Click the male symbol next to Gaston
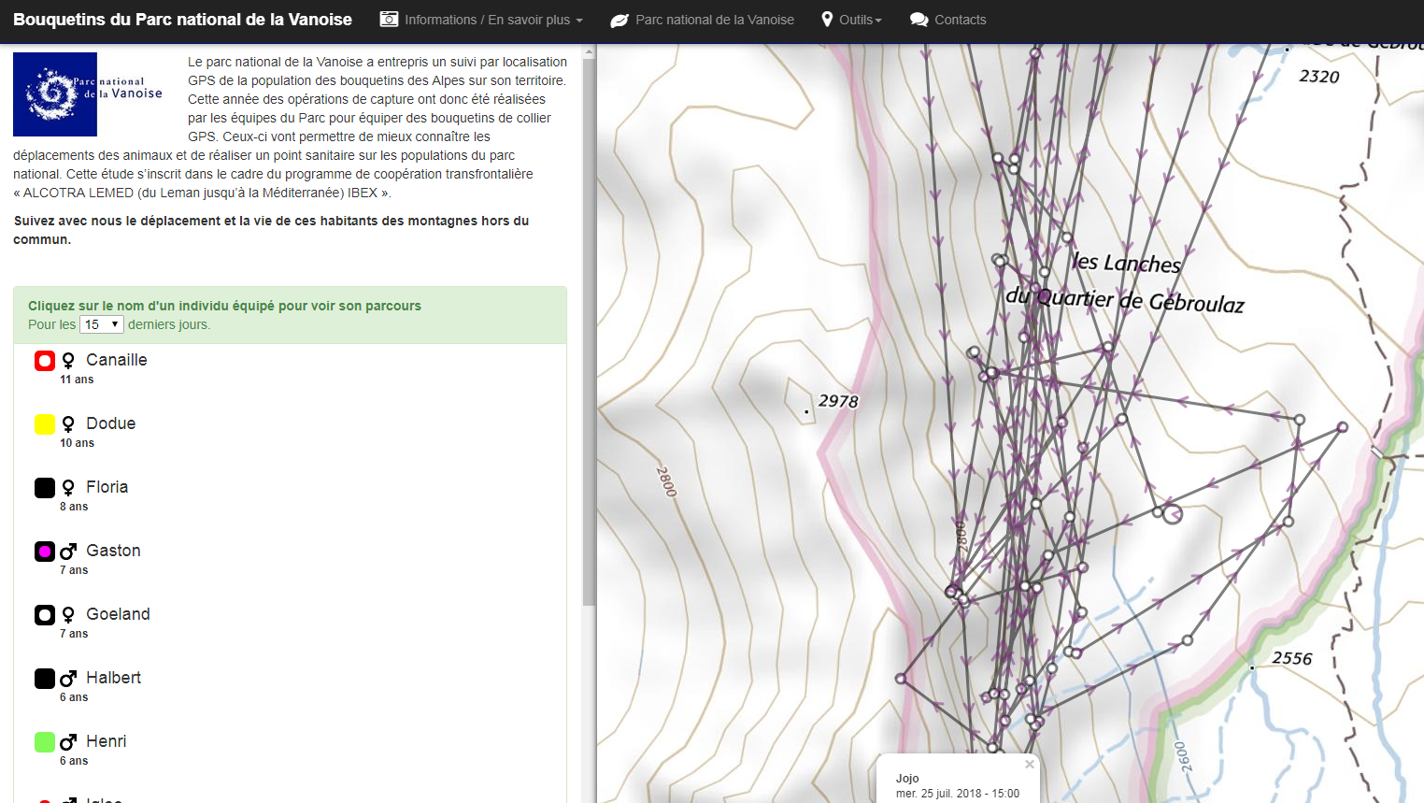This screenshot has height=803, width=1424. (x=68, y=552)
